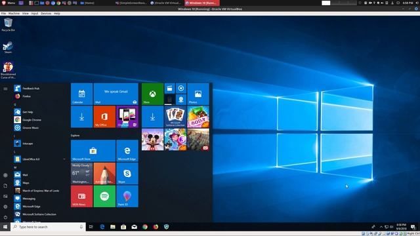Launch Google Chrome from the app list
Image resolution: width=420 pixels, height=236 pixels.
[40, 120]
